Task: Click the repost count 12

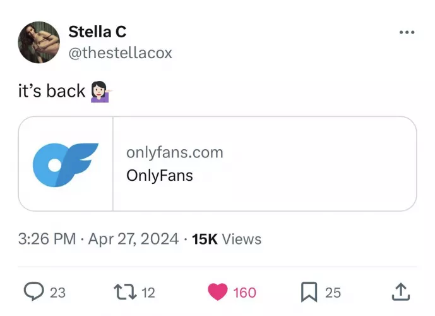Action: [x=148, y=293]
